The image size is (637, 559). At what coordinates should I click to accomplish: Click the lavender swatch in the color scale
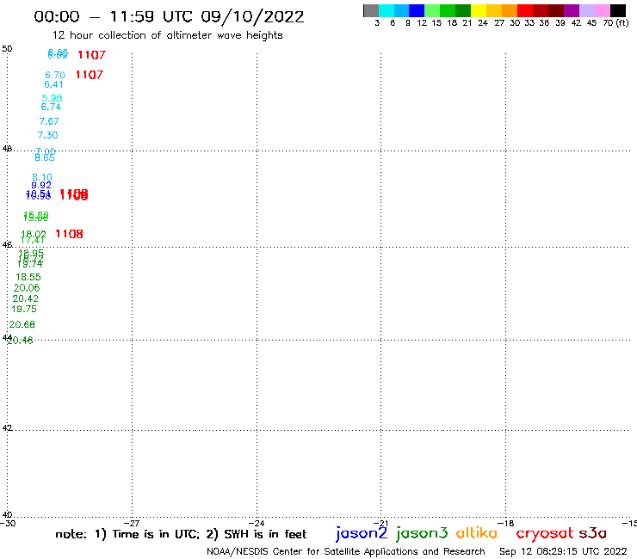point(586,10)
